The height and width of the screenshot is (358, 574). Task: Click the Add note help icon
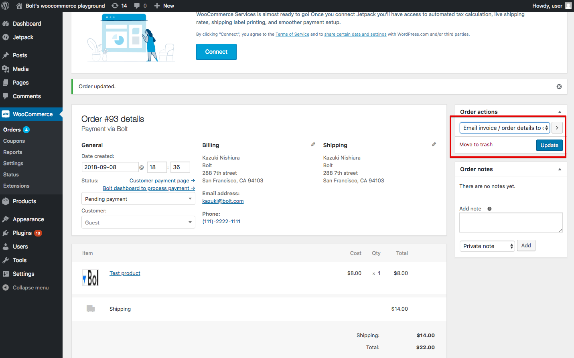[489, 209]
